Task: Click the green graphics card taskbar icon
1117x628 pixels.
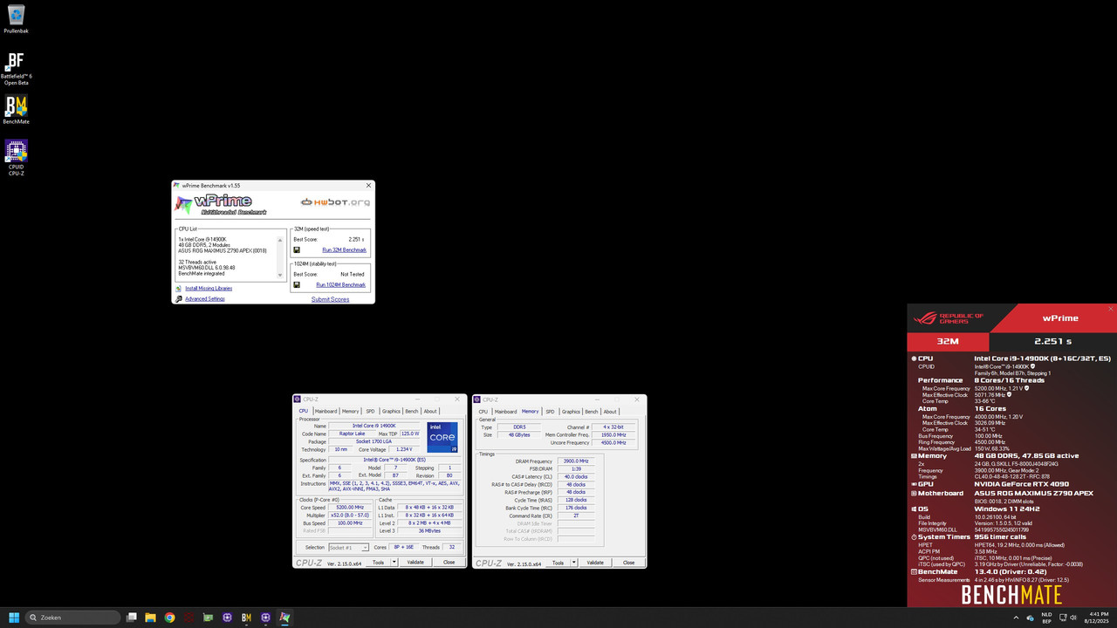Action: coord(208,618)
